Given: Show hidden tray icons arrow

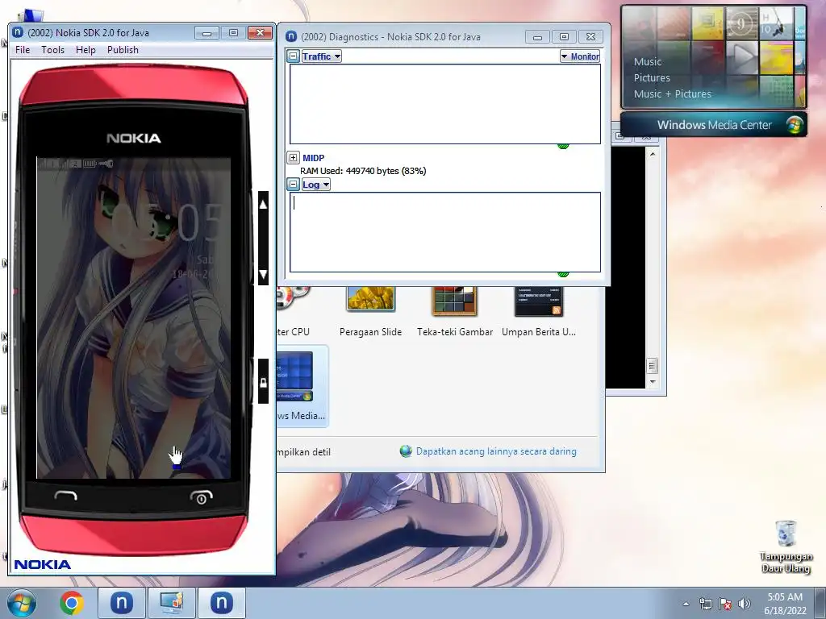Looking at the screenshot, I should coord(686,604).
